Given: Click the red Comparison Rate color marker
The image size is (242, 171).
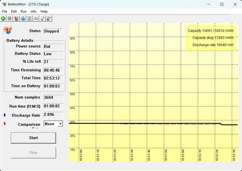Looking at the screenshot, I should (5, 124).
